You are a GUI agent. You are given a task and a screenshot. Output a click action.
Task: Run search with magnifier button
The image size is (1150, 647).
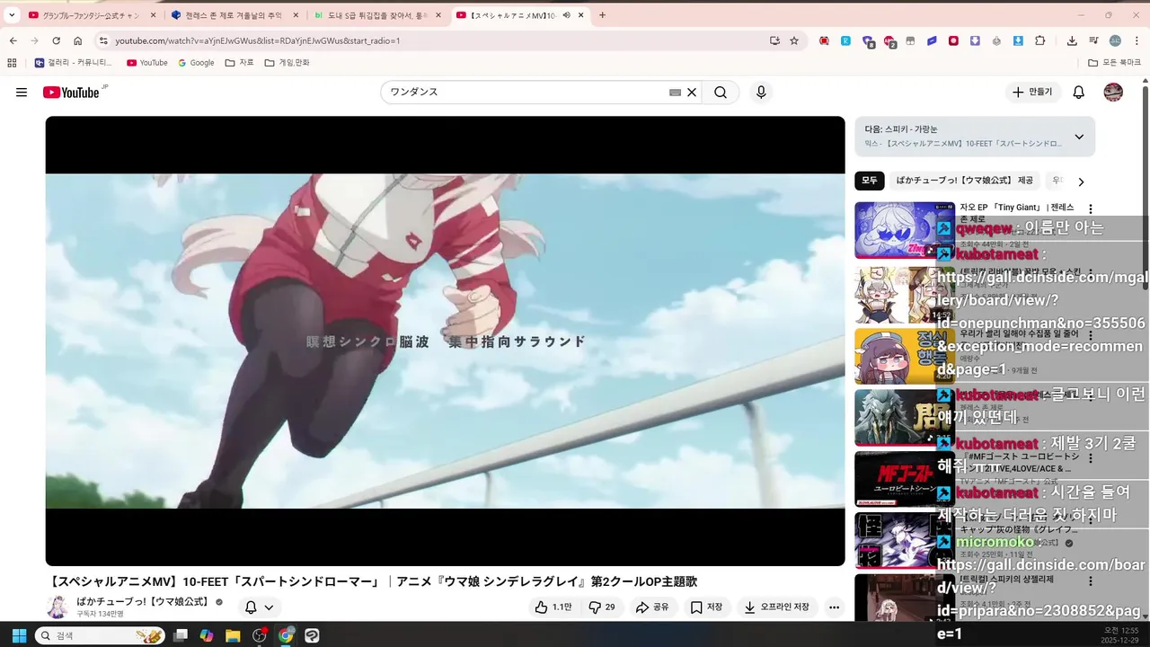coord(721,92)
